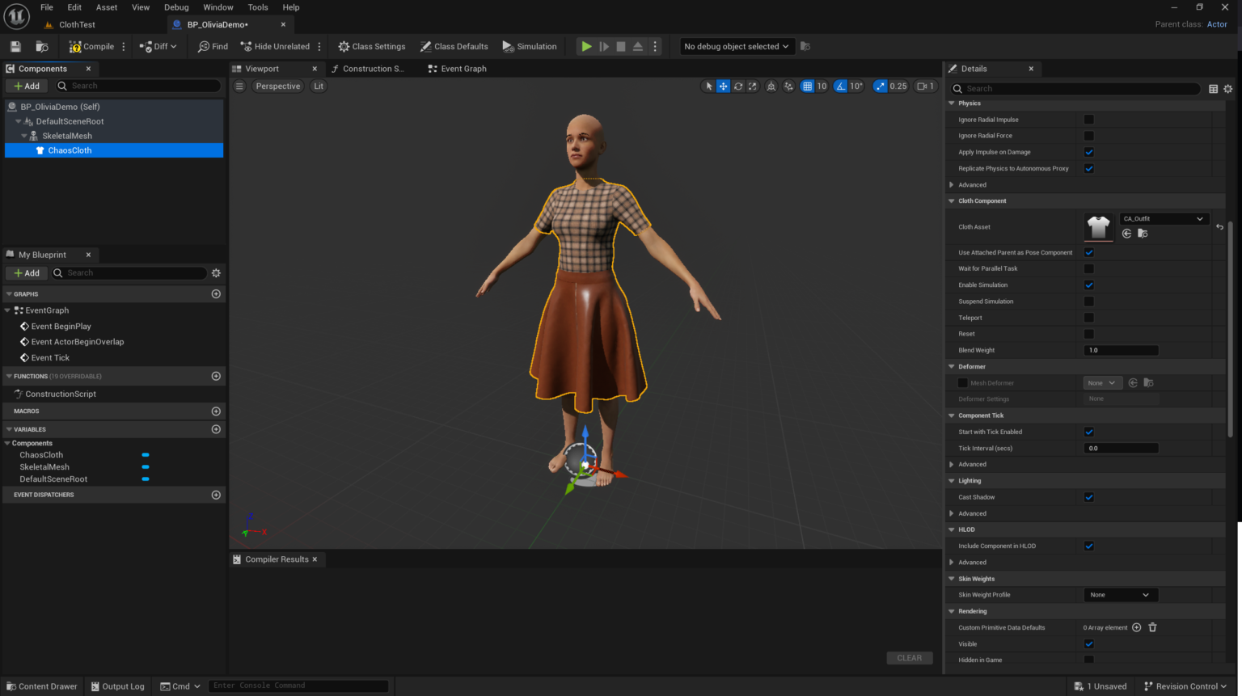
Task: Open the Class Defaults panel
Action: point(454,46)
